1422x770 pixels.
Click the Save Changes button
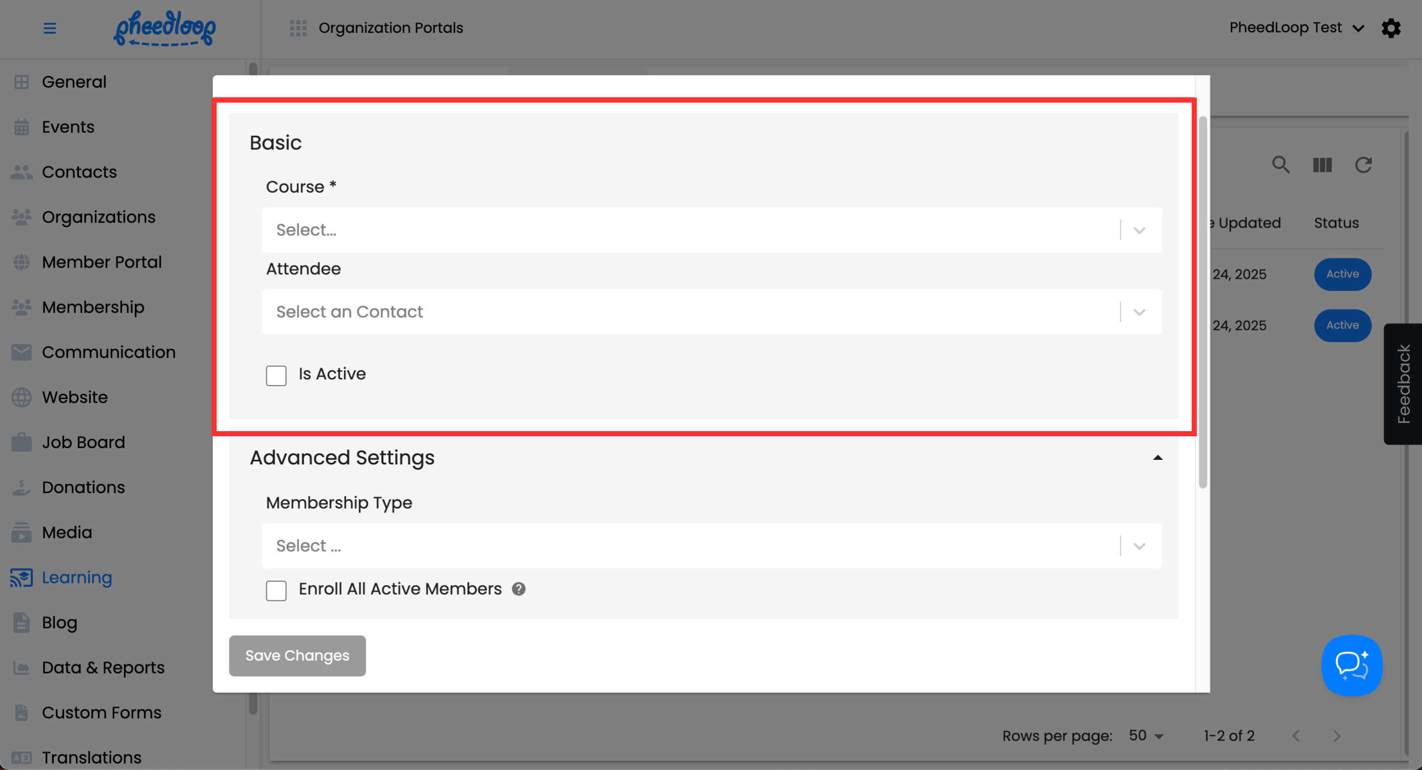(297, 655)
